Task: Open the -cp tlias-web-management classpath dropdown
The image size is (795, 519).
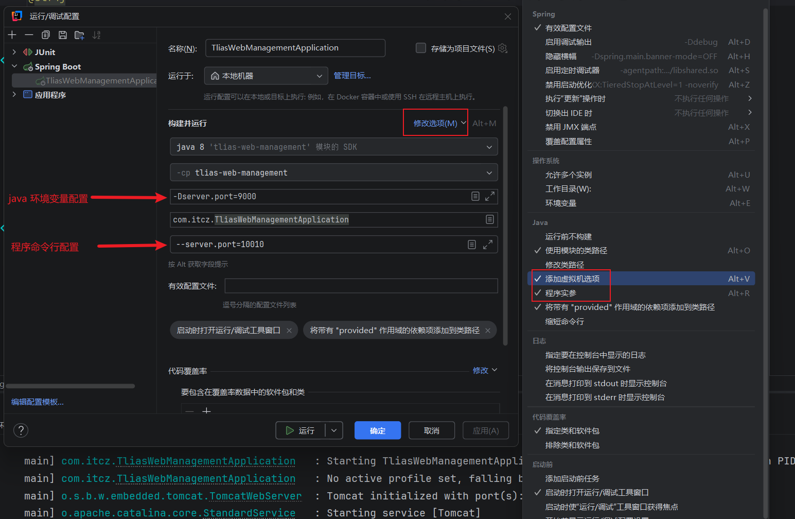Action: click(x=333, y=172)
